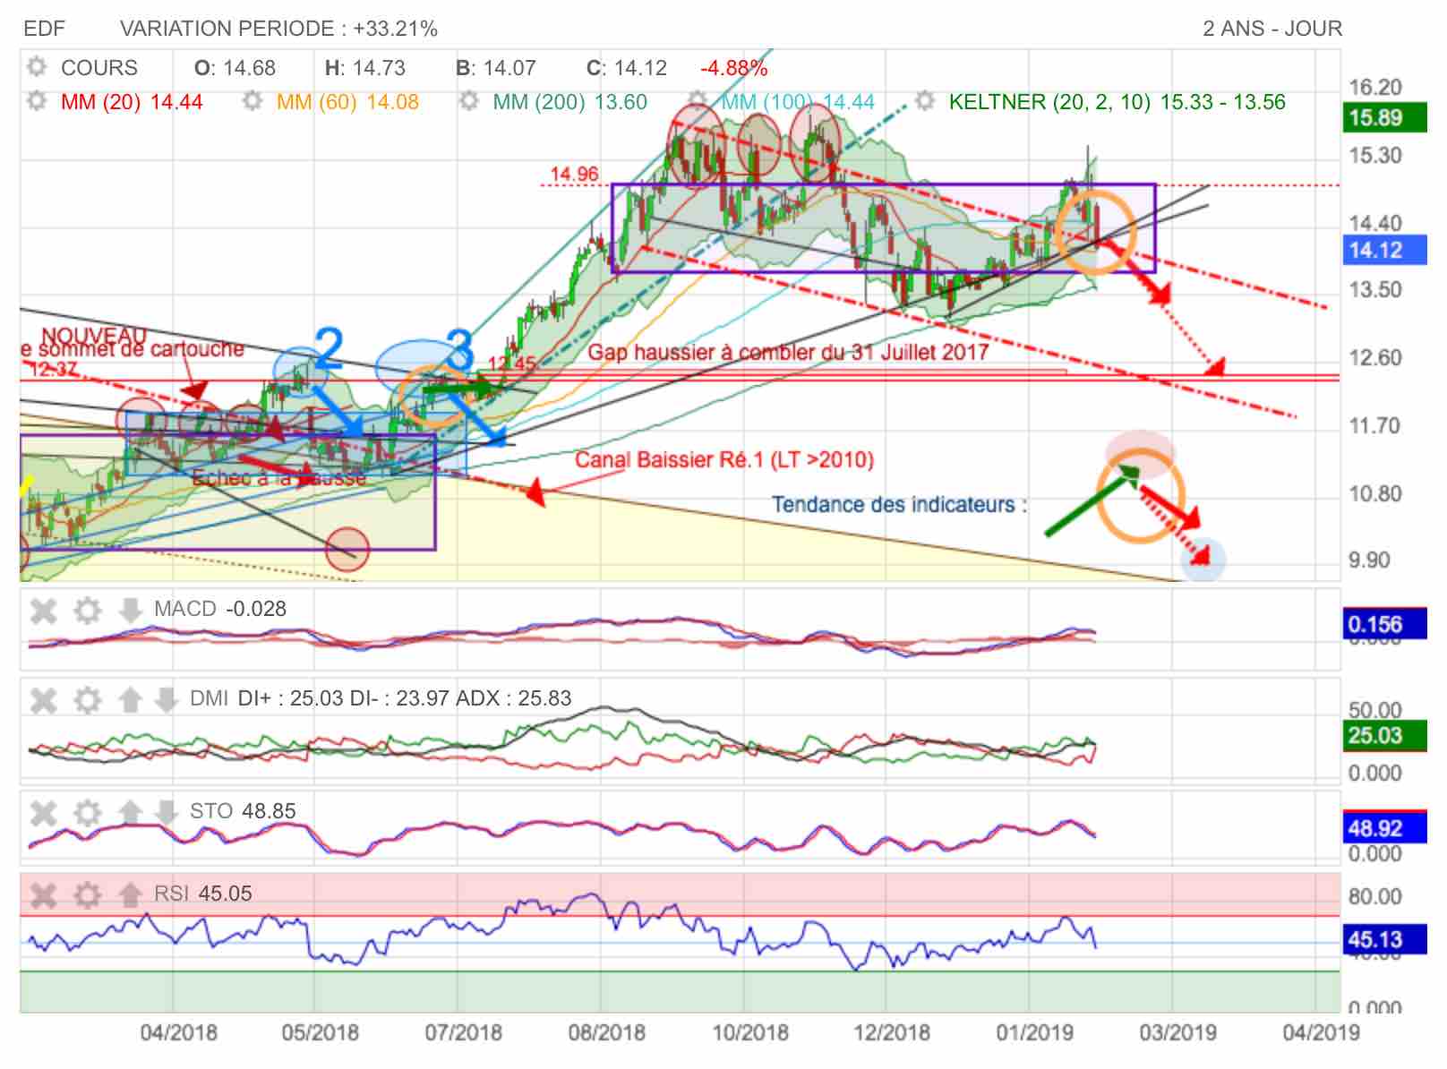Click the EDF ticker title

[45, 29]
